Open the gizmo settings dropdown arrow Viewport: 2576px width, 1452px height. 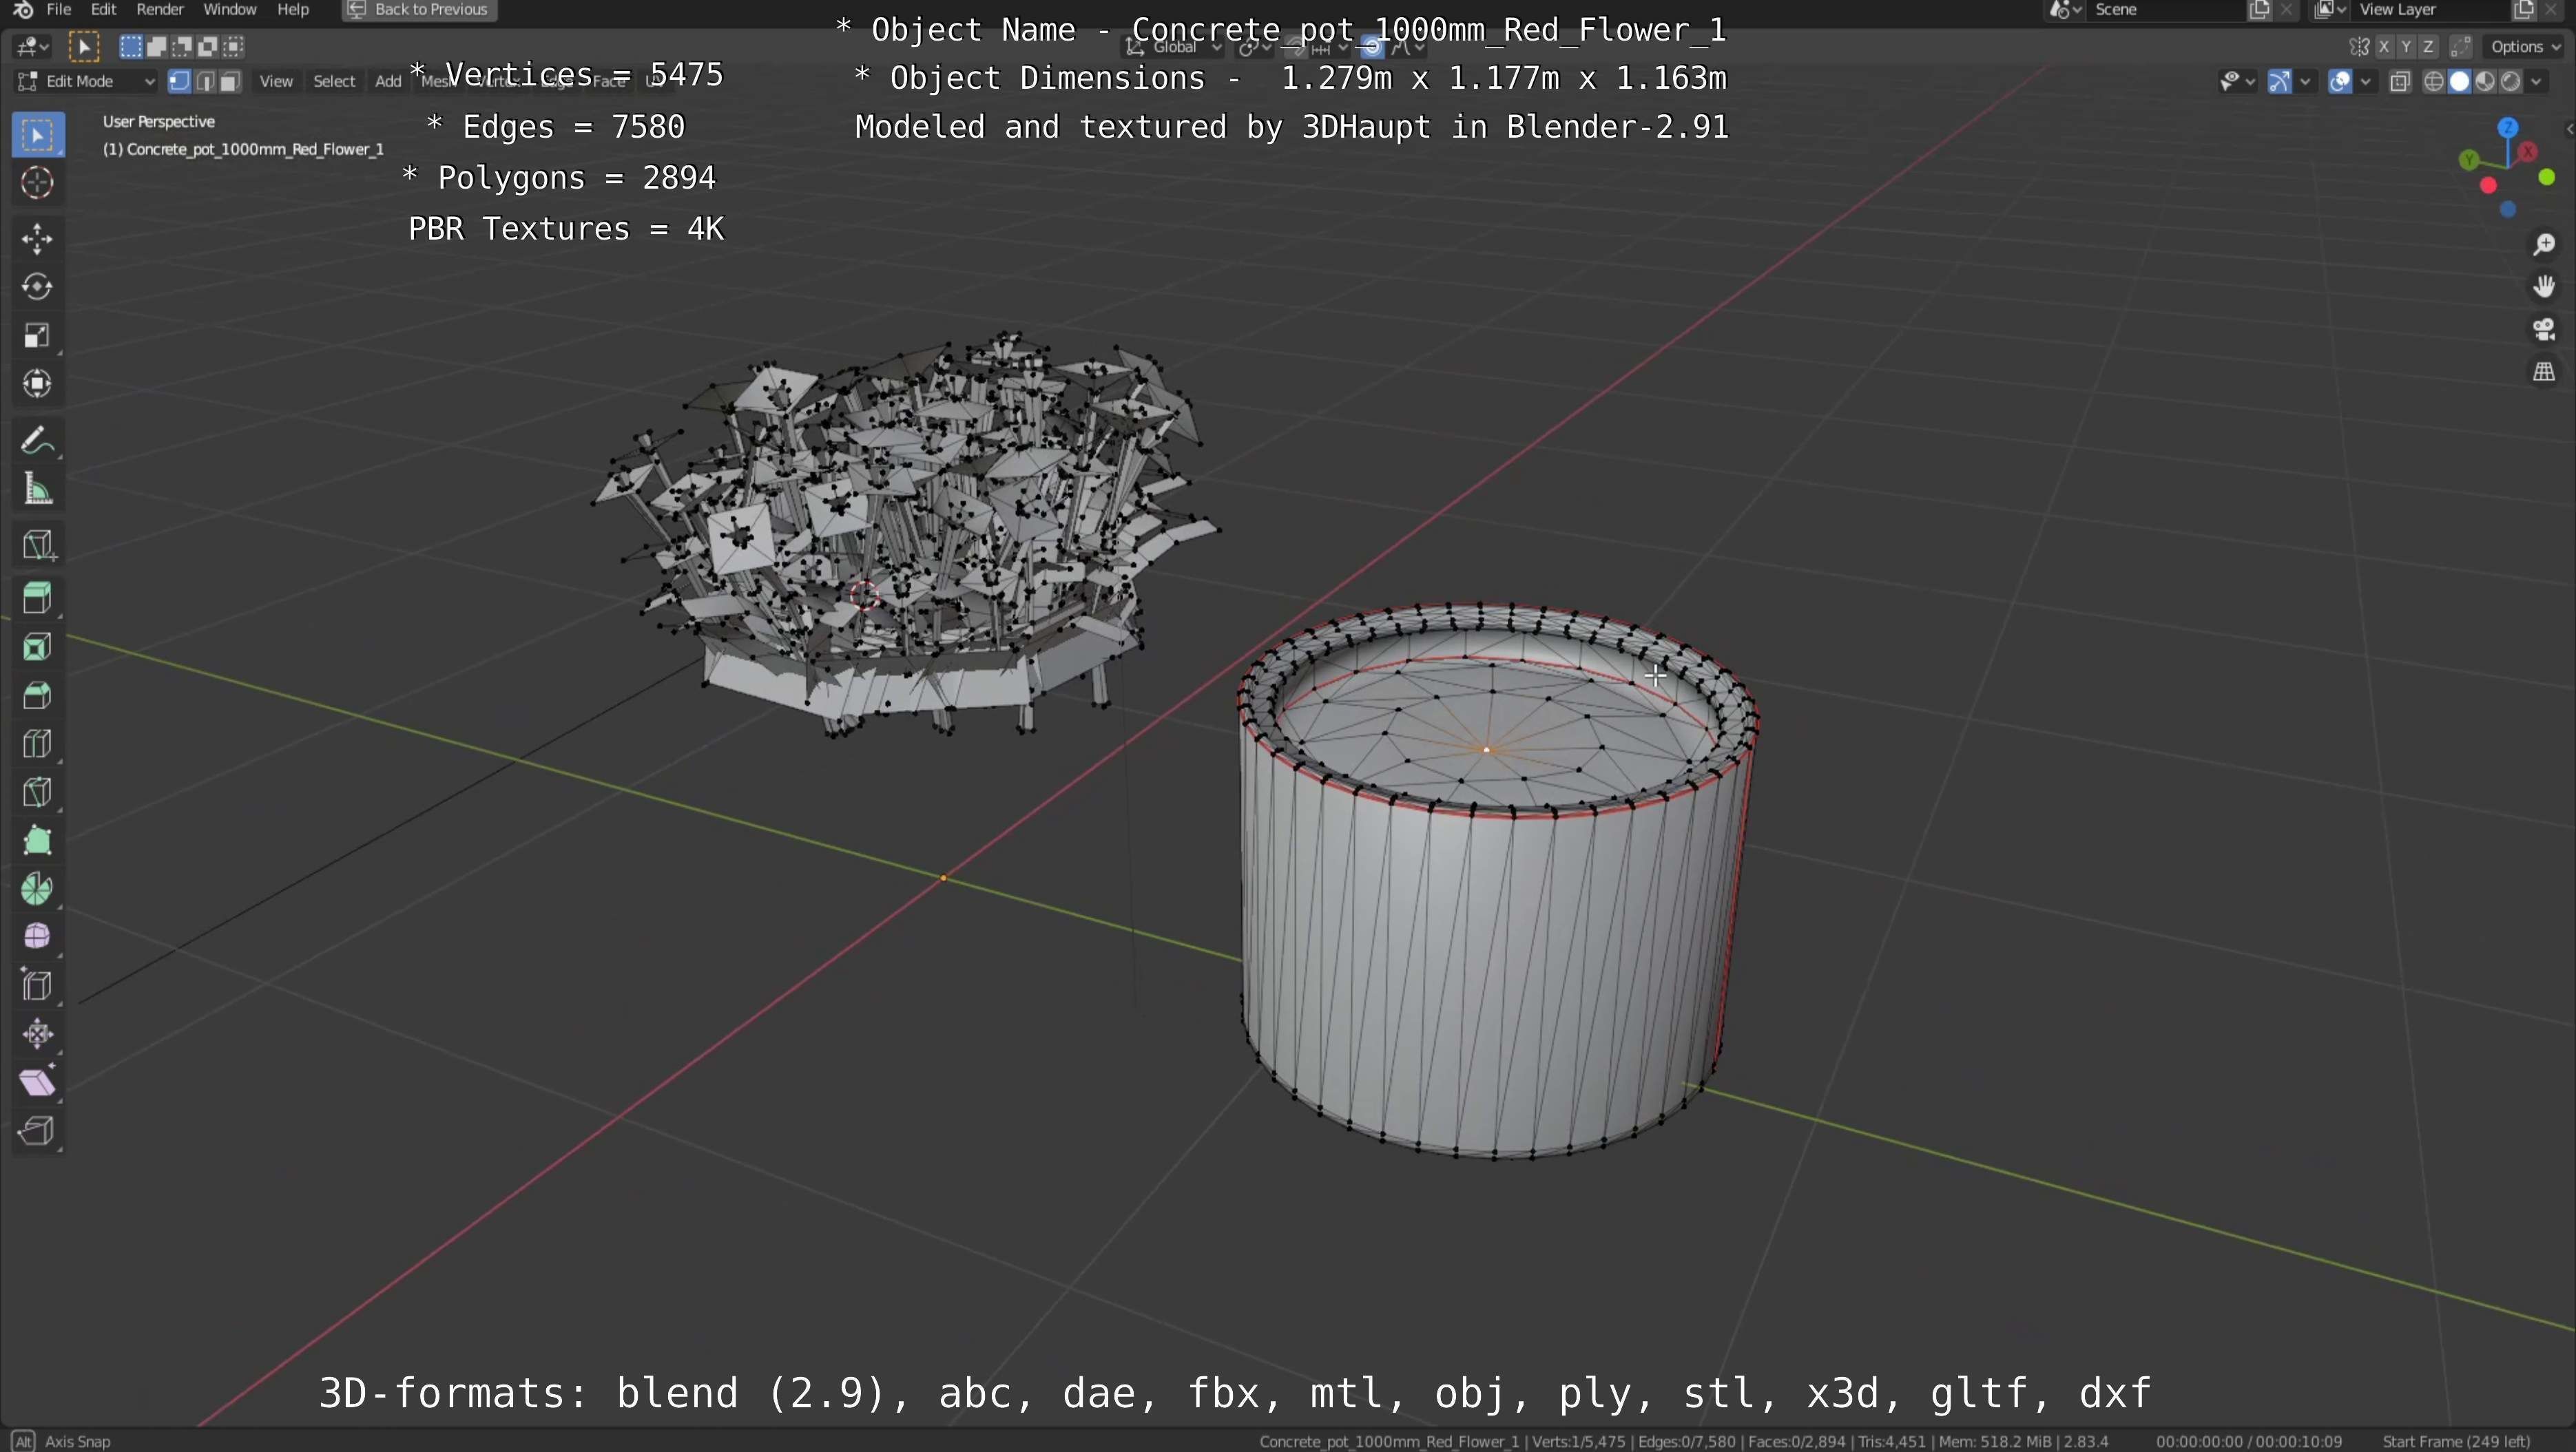(2305, 82)
